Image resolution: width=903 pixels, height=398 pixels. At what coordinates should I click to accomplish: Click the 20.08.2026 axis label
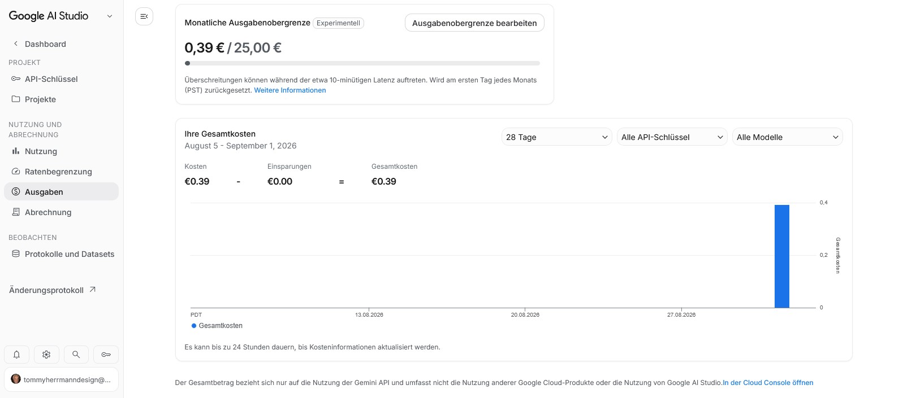[525, 314]
